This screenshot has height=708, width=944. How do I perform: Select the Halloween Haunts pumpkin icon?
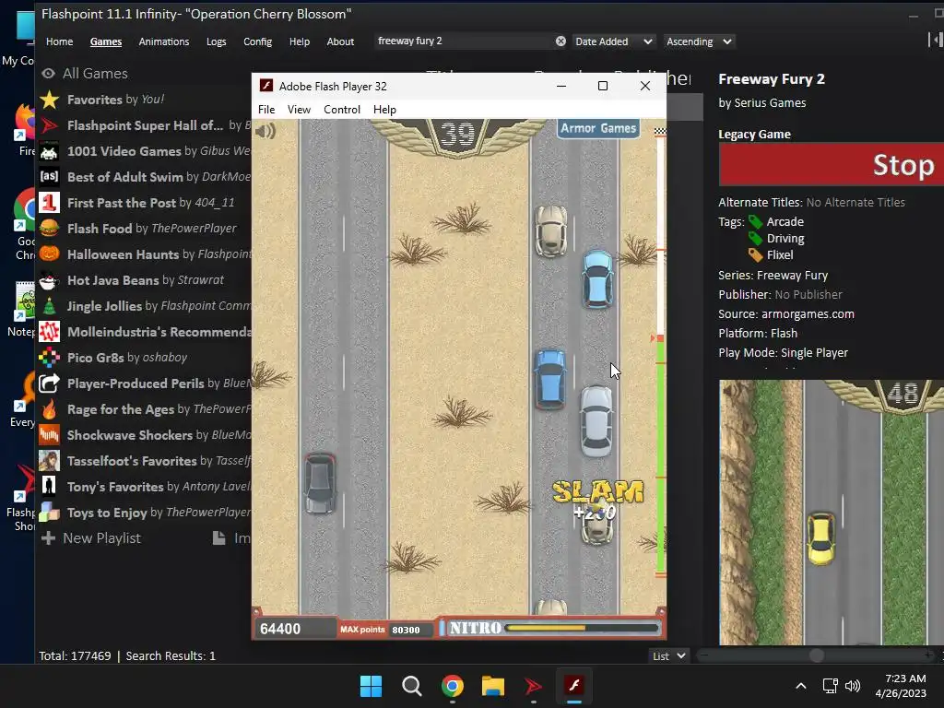click(50, 254)
